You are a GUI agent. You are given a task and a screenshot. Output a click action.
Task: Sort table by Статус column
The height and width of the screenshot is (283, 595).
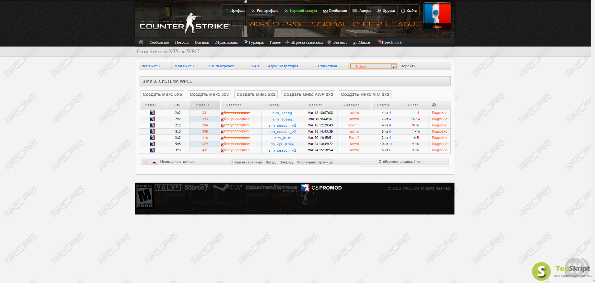241,105
